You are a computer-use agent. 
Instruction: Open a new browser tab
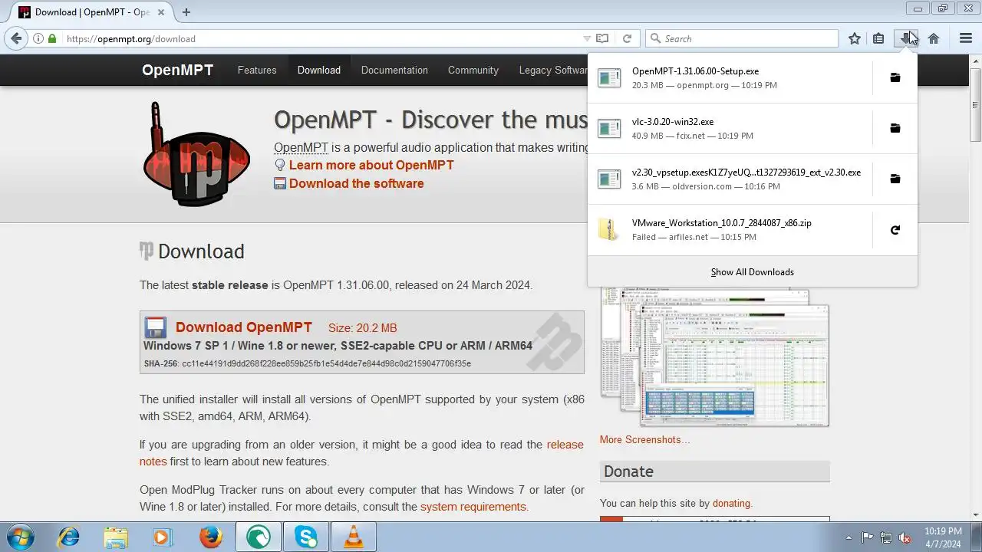186,11
